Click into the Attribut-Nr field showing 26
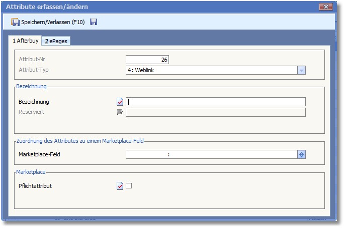This screenshot has width=344, height=228. 147,60
